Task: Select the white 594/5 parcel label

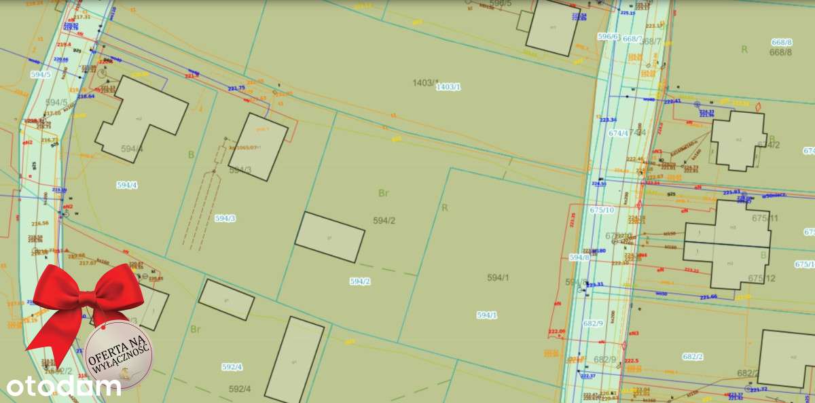Action: point(41,75)
